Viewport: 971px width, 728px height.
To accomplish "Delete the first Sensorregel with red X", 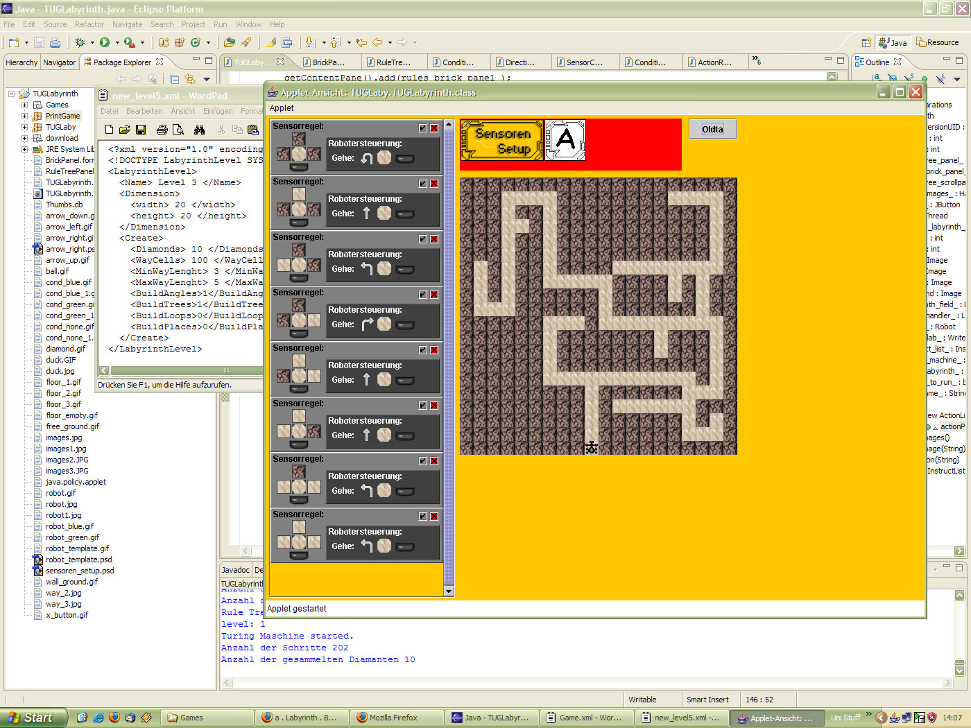I will click(434, 128).
